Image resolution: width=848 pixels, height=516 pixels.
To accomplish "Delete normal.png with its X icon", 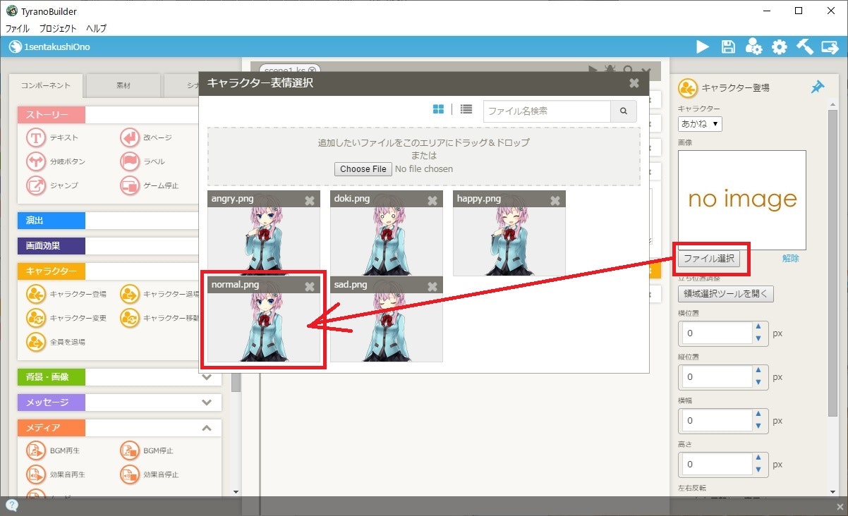I will tap(310, 285).
